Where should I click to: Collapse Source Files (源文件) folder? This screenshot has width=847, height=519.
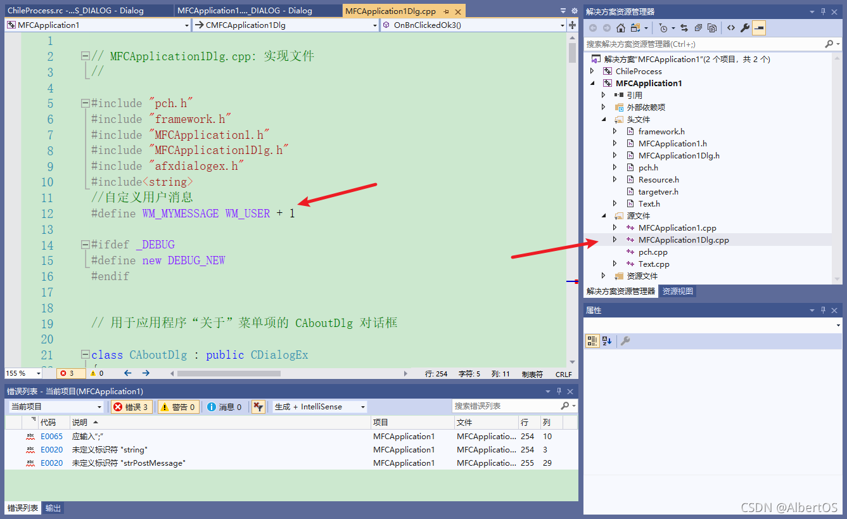point(604,215)
